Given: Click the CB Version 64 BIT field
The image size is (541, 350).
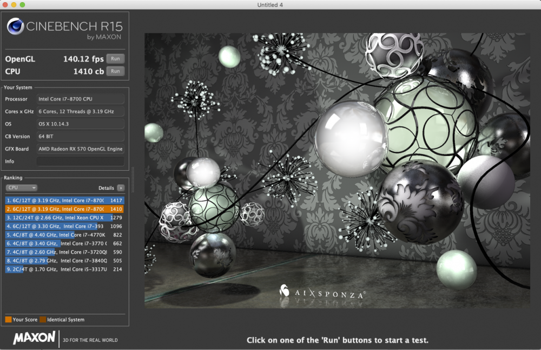Looking at the screenshot, I should (81, 137).
